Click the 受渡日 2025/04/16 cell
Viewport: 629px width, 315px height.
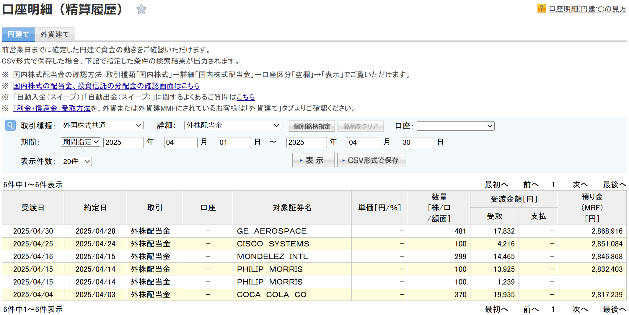click(33, 256)
